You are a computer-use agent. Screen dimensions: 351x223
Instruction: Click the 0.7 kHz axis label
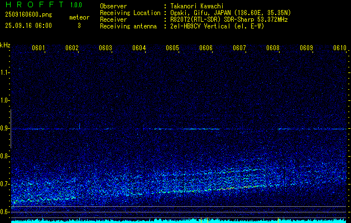click(5, 184)
